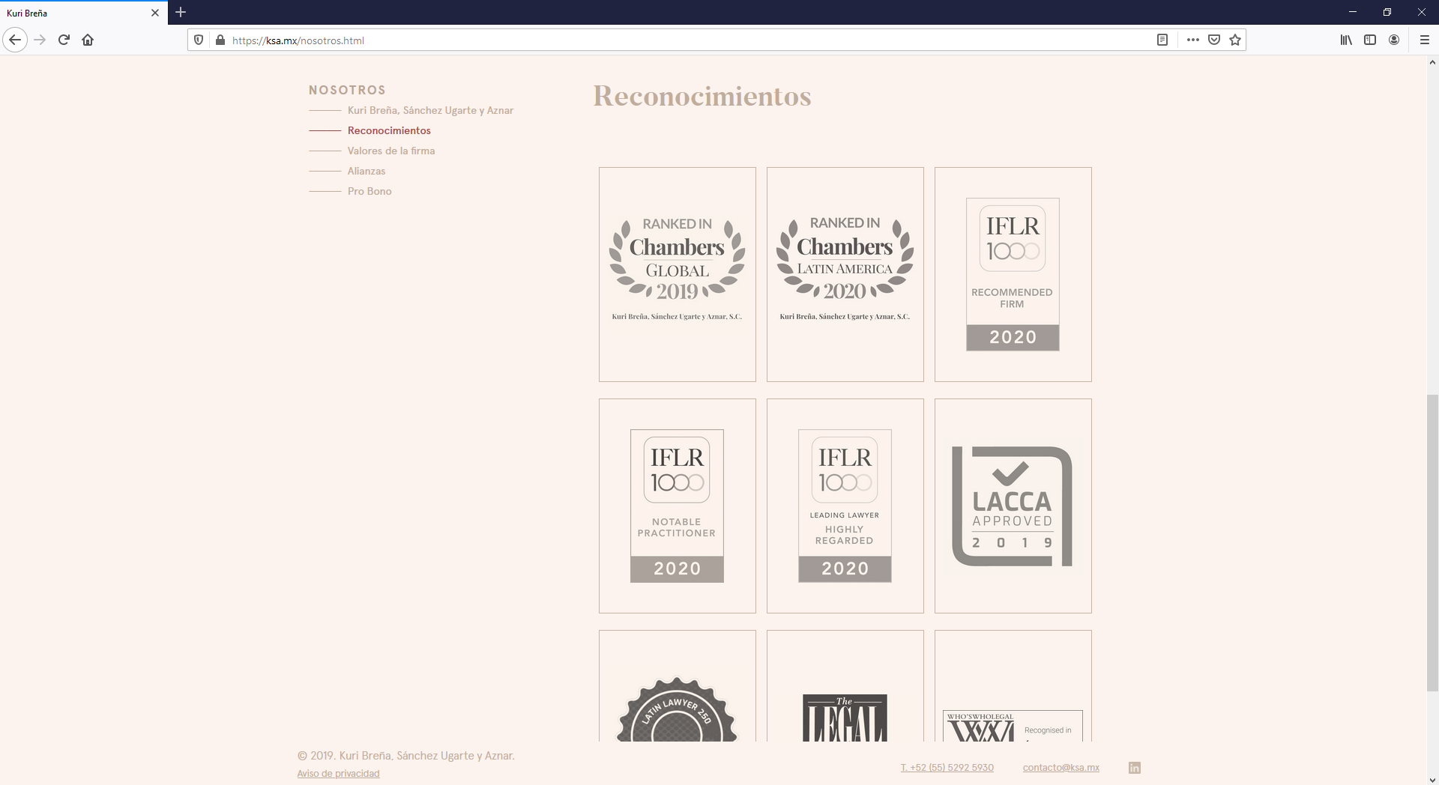Viewport: 1439px width, 785px height.
Task: Email contacto@ksa.mx
Action: point(1061,768)
